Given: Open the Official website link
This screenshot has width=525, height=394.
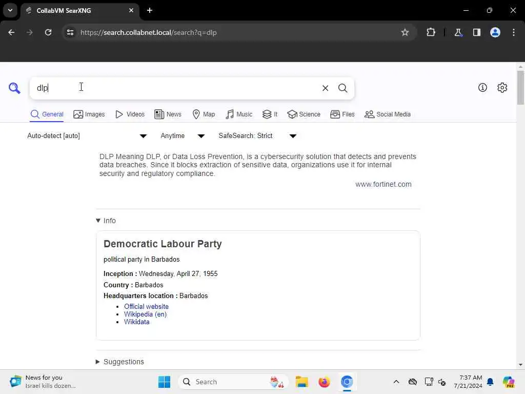Looking at the screenshot, I should [146, 307].
